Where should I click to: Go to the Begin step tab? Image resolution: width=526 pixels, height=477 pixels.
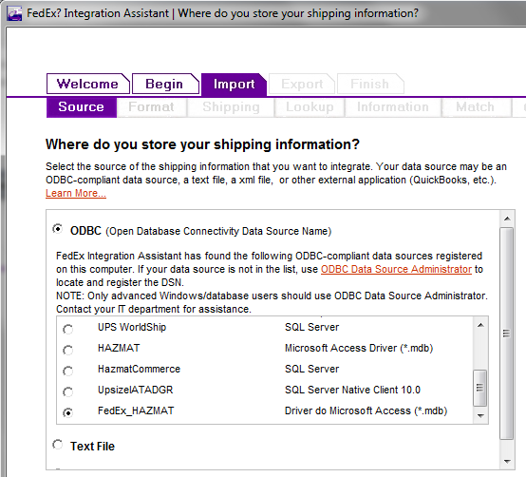tap(165, 84)
